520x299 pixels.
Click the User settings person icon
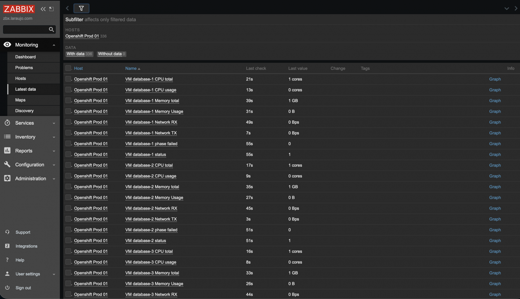point(7,274)
